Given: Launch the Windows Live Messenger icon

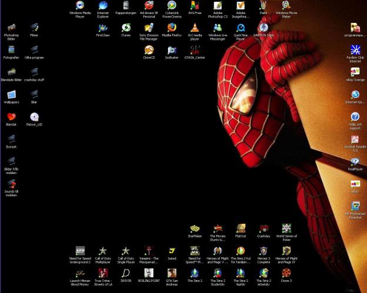Looking at the screenshot, I should pos(218,28).
